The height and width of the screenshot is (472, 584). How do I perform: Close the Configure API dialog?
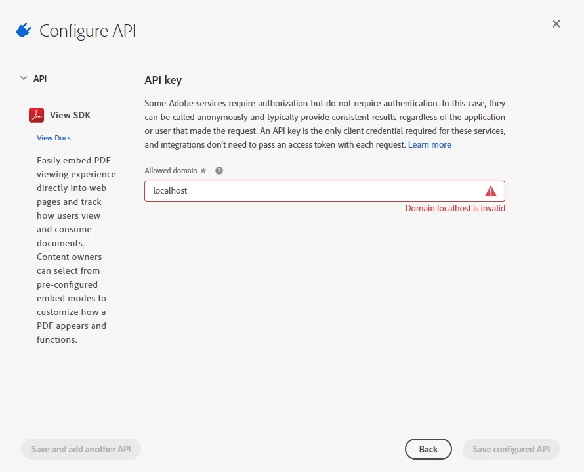(556, 24)
